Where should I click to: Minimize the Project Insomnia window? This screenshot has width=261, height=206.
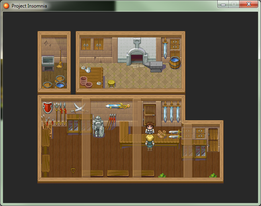click(x=224, y=4)
